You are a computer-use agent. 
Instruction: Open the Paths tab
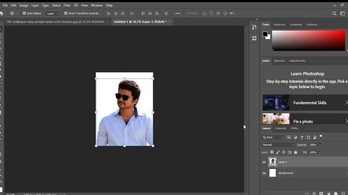point(294,128)
